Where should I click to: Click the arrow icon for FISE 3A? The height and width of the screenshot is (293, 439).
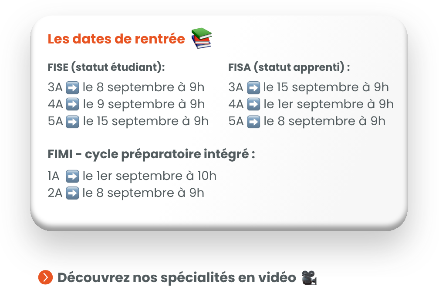pos(72,88)
